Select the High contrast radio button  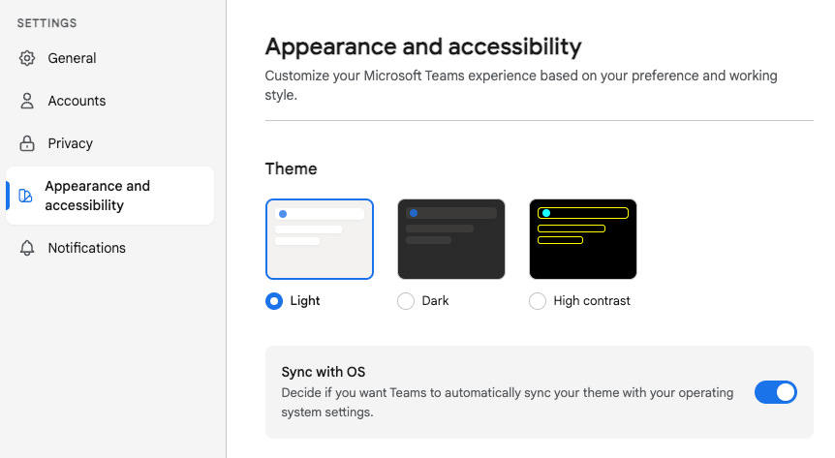[x=538, y=301]
